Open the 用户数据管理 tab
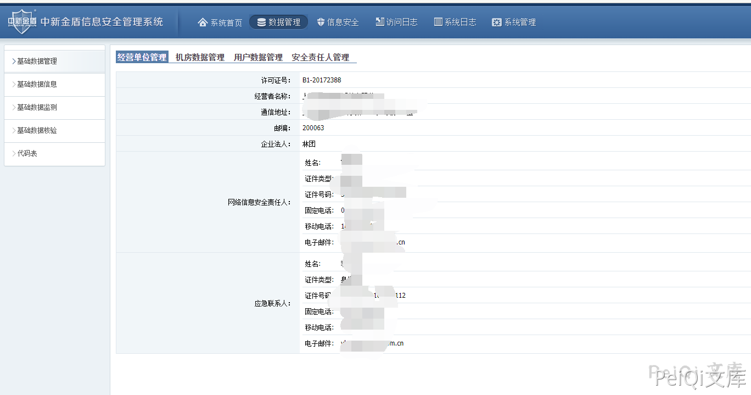The image size is (751, 395). coord(258,57)
